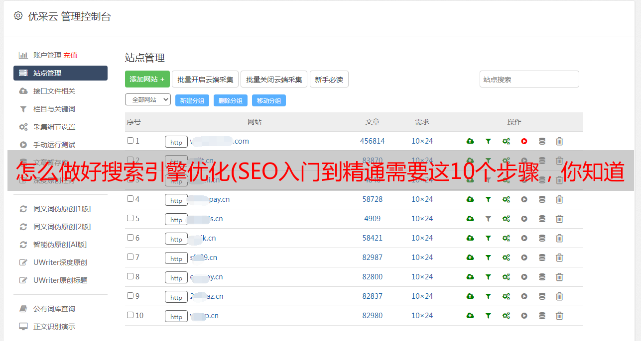The height and width of the screenshot is (341, 641).
Task: Open 接口文件相关 sidebar item
Action: pyautogui.click(x=54, y=91)
